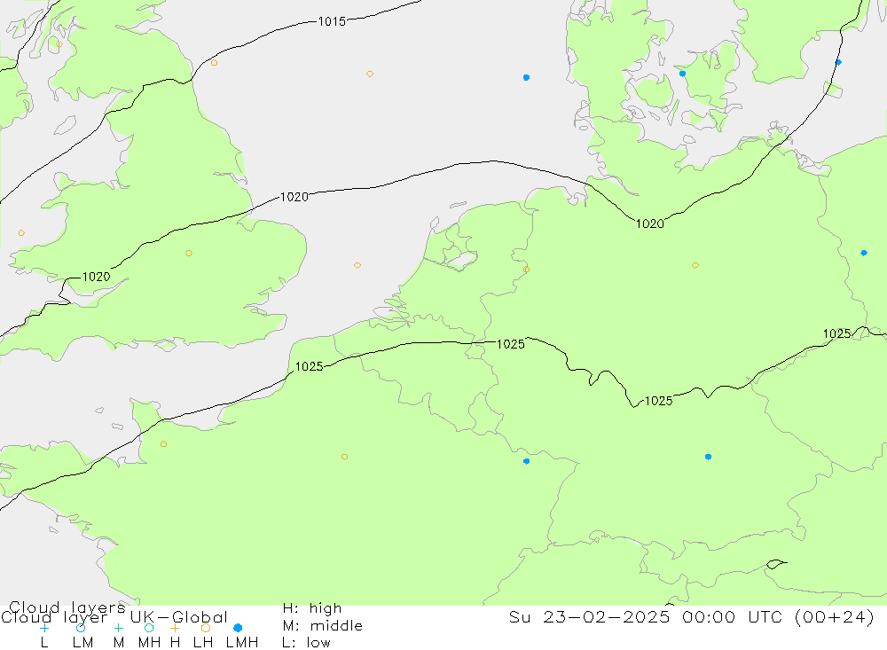
Task: Select the LMH cloud dot over Poland
Action: [864, 253]
